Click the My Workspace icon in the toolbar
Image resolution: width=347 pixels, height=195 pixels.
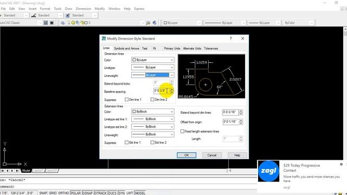52,23
